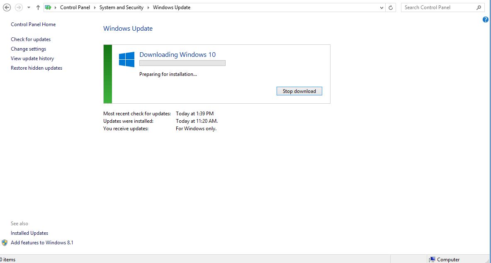Open Restore hidden updates
The image size is (491, 263).
[36, 68]
